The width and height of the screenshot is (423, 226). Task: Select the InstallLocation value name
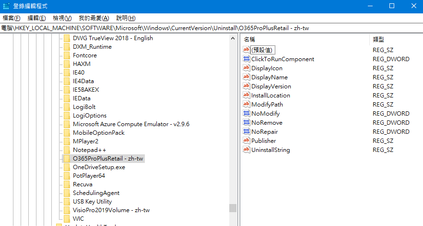pos(270,96)
